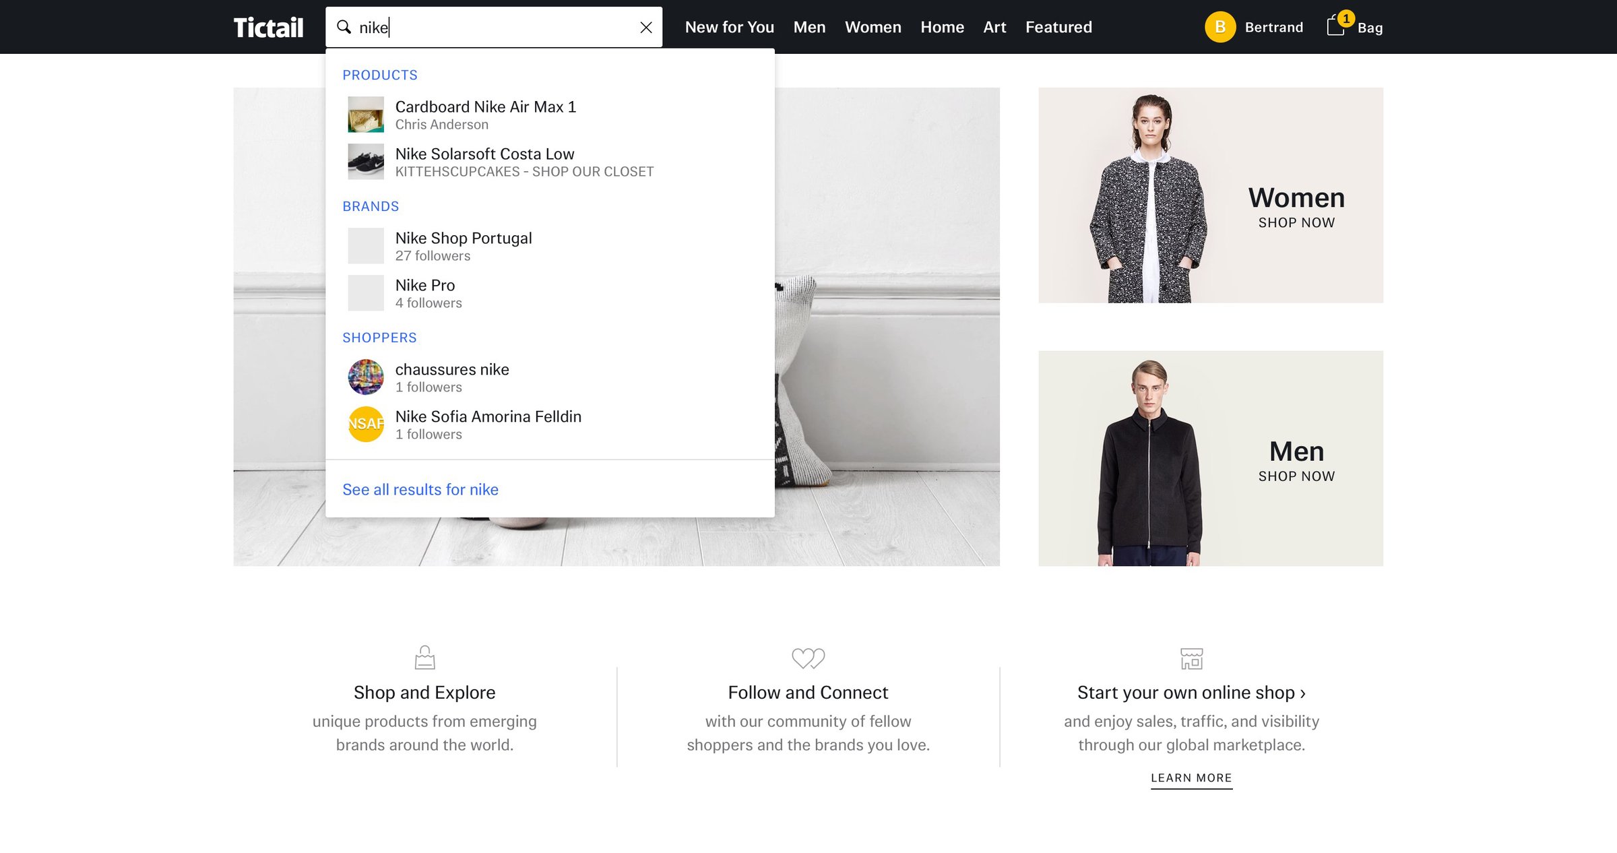Go to the Women navigation item

[x=873, y=28]
